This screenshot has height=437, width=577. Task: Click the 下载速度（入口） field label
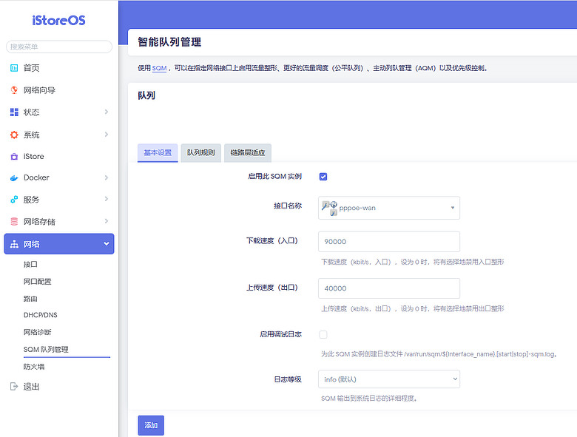pos(274,241)
